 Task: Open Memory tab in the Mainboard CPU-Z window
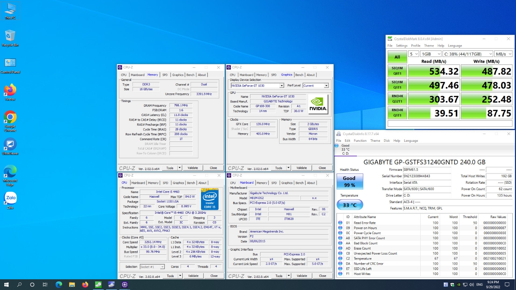coord(262,183)
